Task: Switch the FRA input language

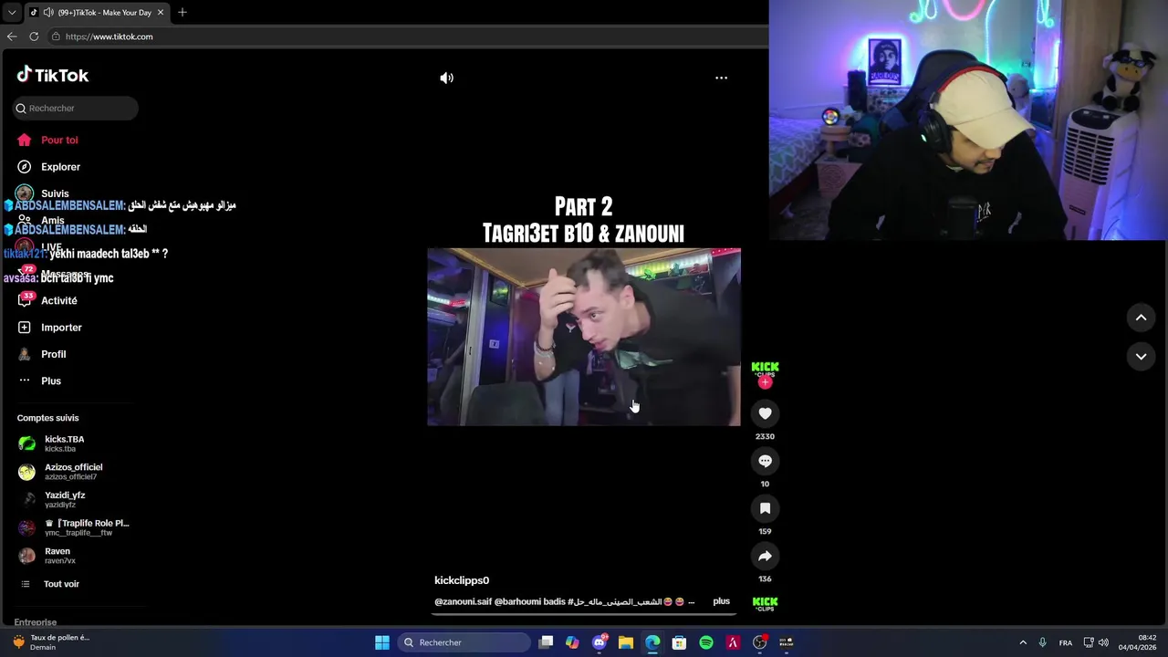Action: click(1065, 642)
